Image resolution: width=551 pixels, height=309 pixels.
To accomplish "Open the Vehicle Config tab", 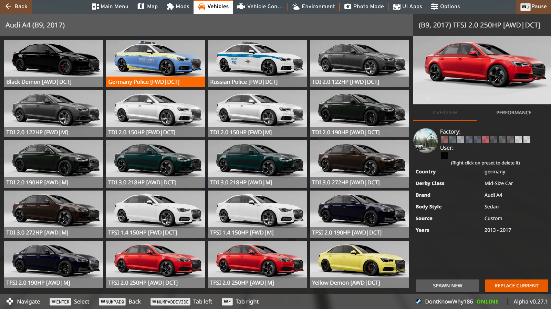I will pos(260,7).
